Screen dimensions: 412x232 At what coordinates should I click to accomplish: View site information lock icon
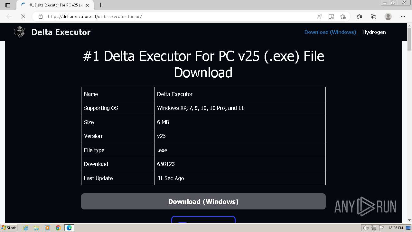tap(40, 16)
